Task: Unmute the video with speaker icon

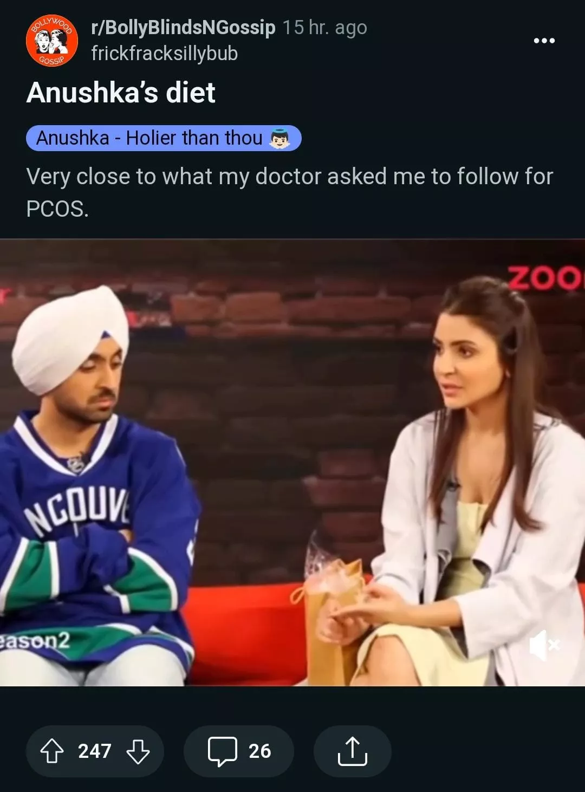Action: pos(544,646)
